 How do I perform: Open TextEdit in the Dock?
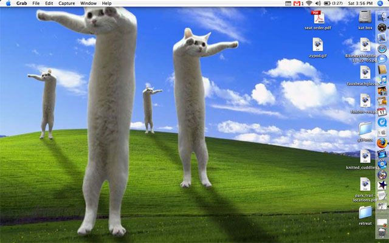click(x=382, y=196)
